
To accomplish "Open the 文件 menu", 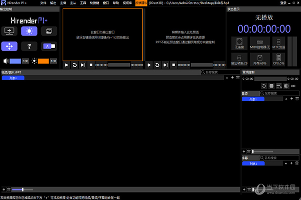I will (43, 3).
